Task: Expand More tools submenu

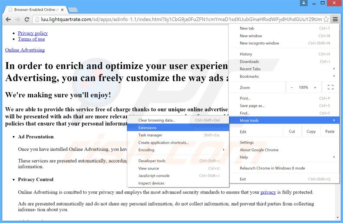Action: tap(284, 120)
